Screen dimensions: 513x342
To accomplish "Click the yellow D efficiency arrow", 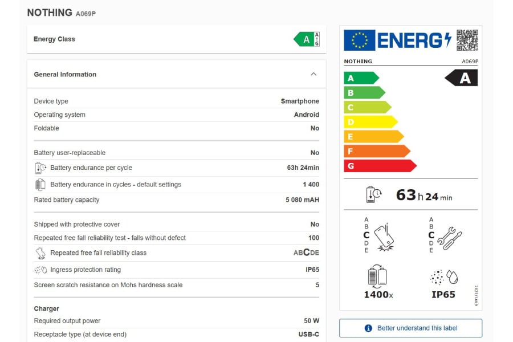I will (x=369, y=122).
